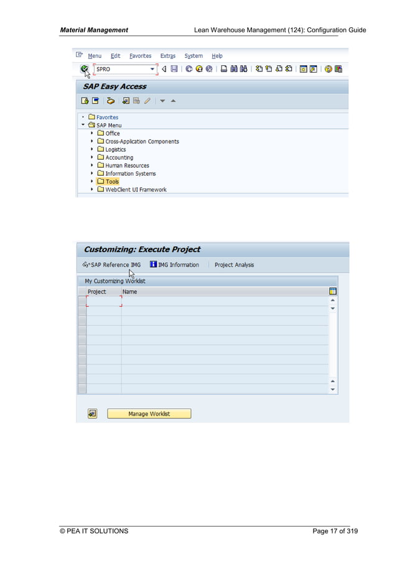Viewport: 397px width, 561px height.
Task: Open the Favorites menu in menu bar
Action: (x=140, y=56)
